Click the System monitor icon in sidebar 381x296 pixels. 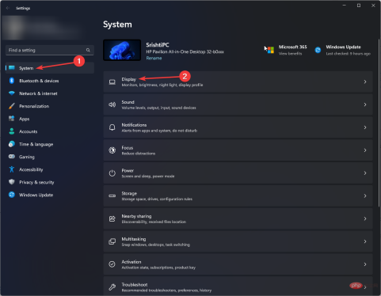12,68
